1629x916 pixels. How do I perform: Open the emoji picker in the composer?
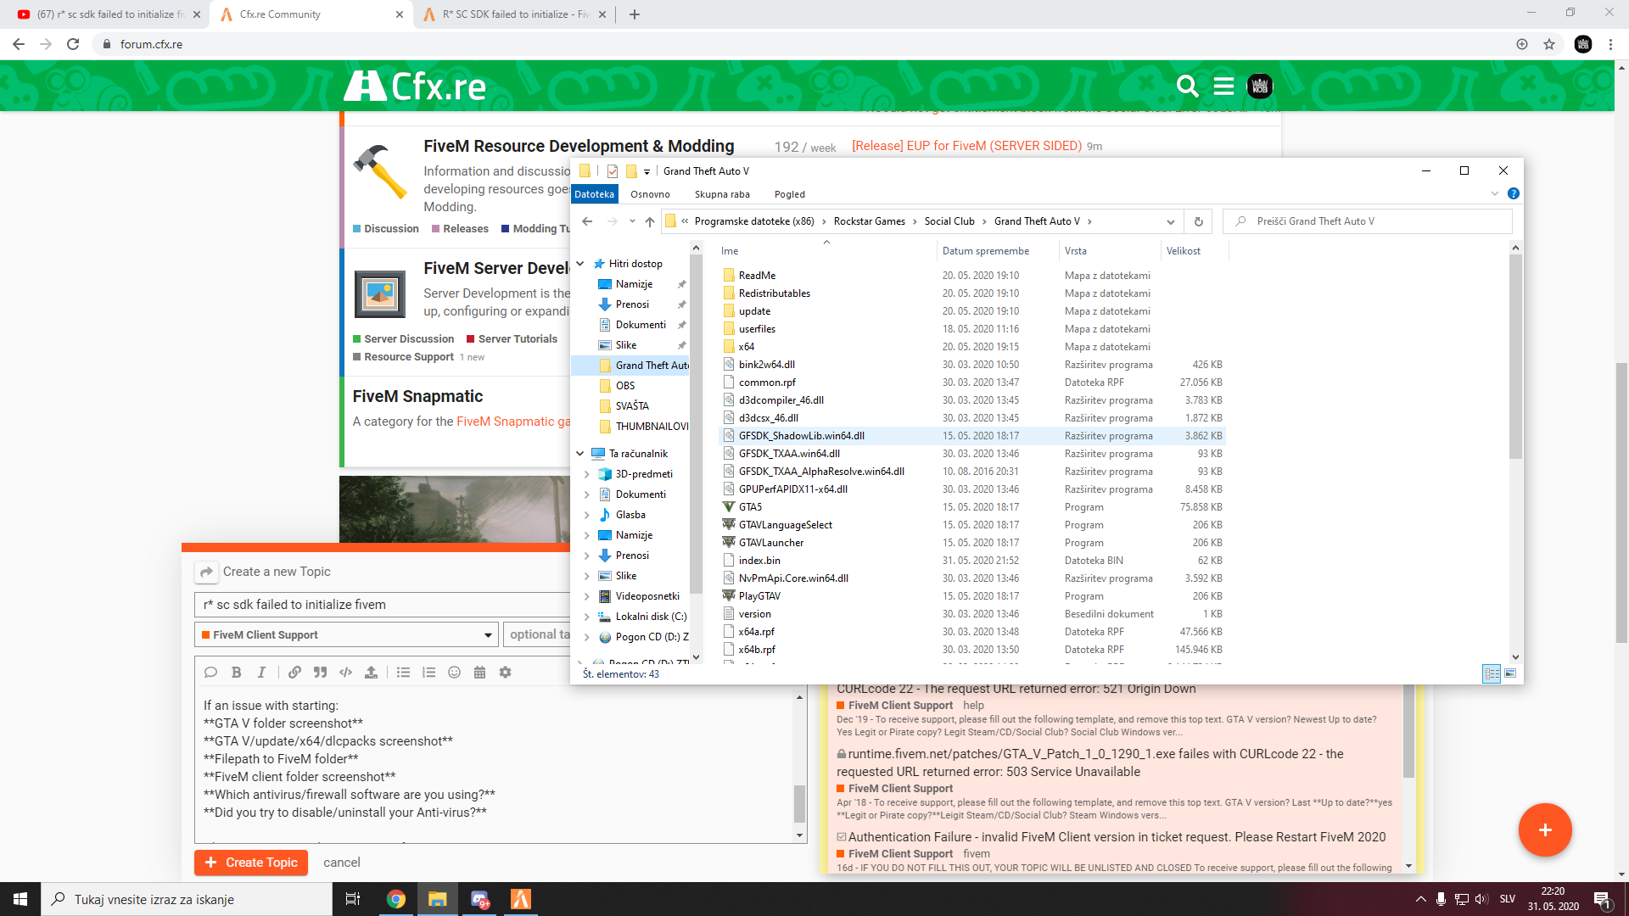pos(454,672)
